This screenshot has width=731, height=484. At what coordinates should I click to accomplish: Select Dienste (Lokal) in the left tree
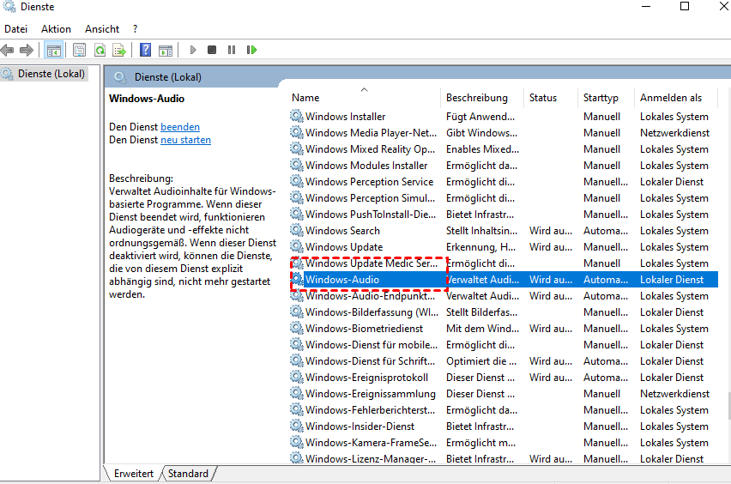pos(51,74)
